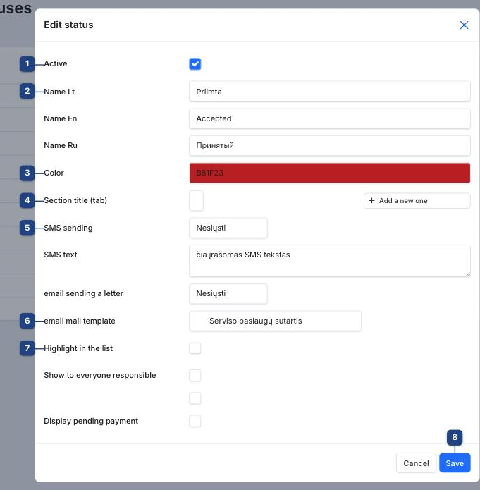
Task: Click the Display pending payment label
Action: [x=91, y=421]
